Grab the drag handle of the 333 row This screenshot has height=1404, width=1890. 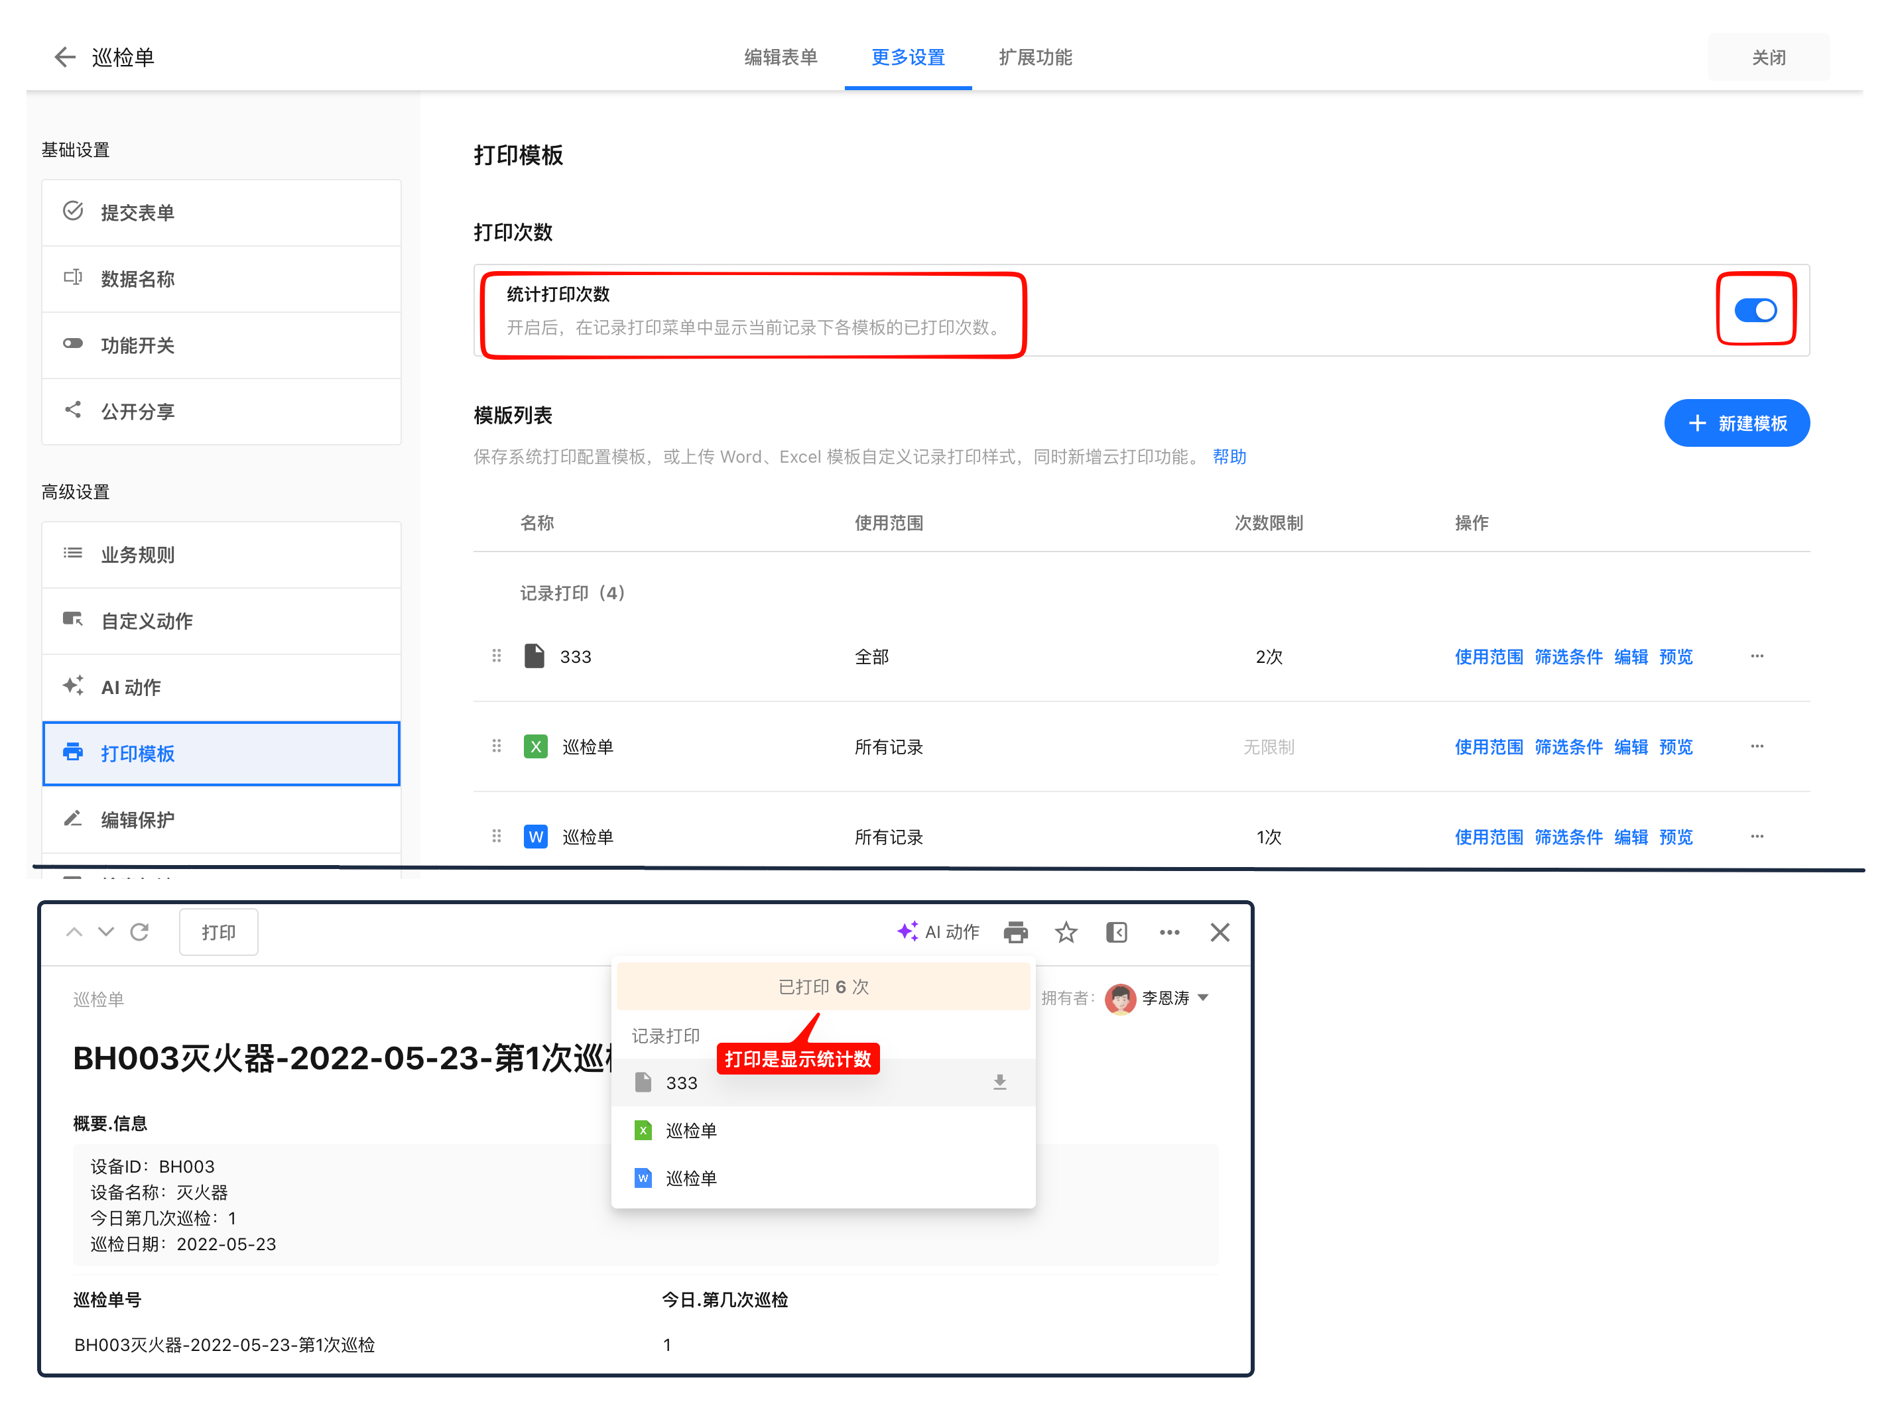click(x=497, y=656)
